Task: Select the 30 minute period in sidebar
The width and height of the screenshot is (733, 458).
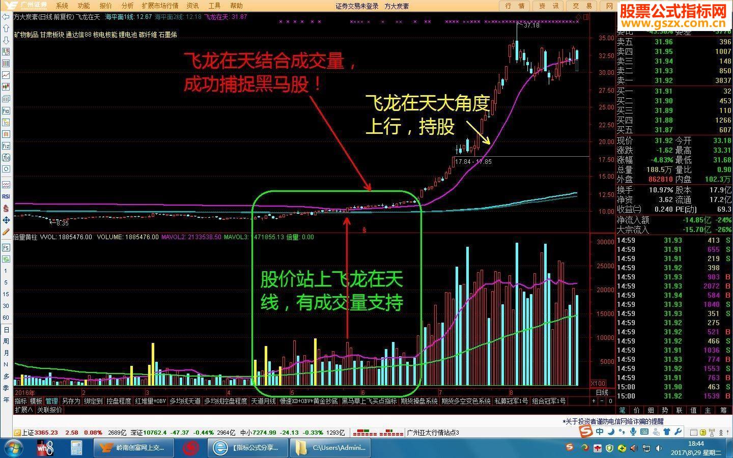Action: point(6,306)
